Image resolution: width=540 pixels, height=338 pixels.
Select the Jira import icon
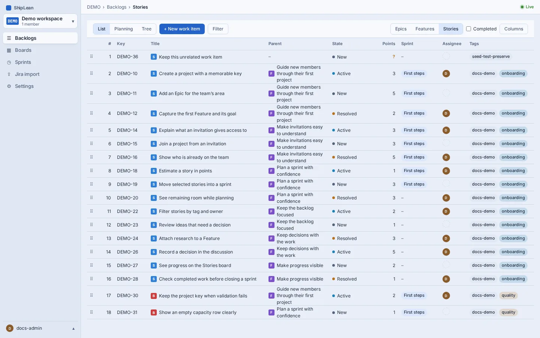pyautogui.click(x=9, y=74)
